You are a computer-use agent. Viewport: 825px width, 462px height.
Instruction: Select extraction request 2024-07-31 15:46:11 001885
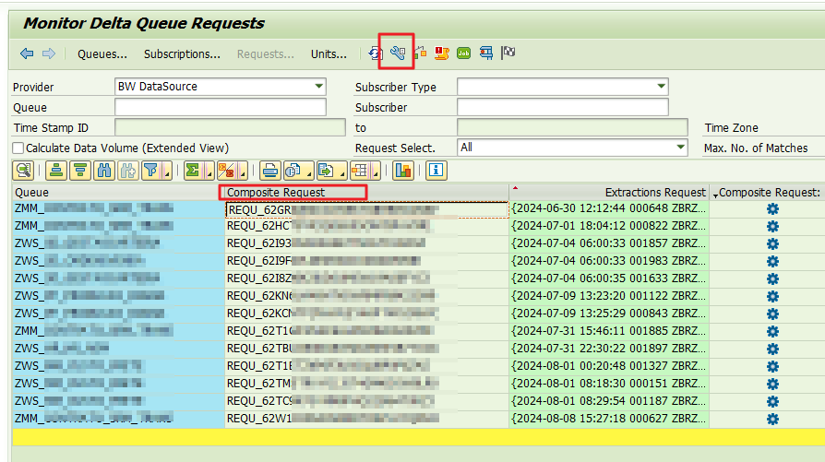[x=609, y=331]
